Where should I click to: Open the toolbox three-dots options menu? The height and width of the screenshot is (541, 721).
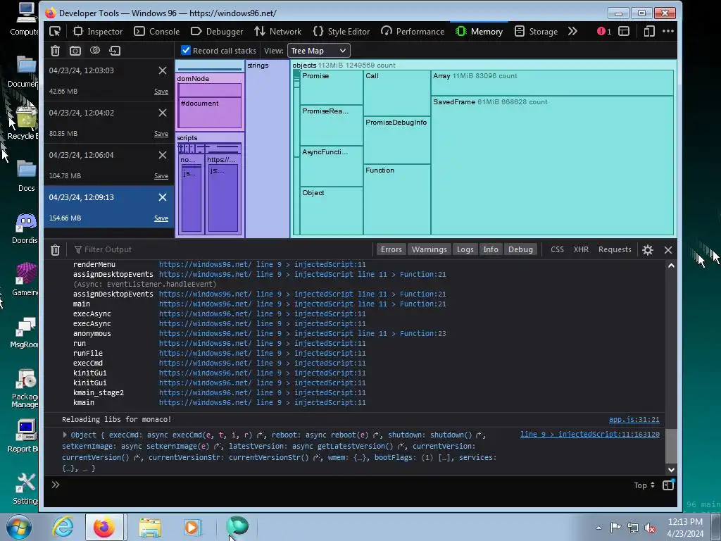point(668,31)
